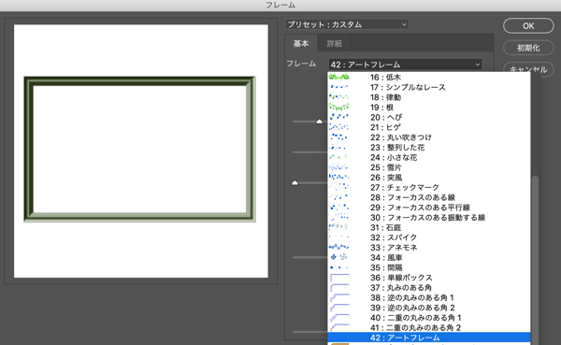
Task: Choose 23：整列した花 from the list
Action: 428,148
